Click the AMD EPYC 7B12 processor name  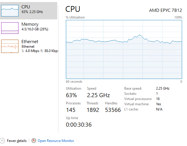click(165, 10)
